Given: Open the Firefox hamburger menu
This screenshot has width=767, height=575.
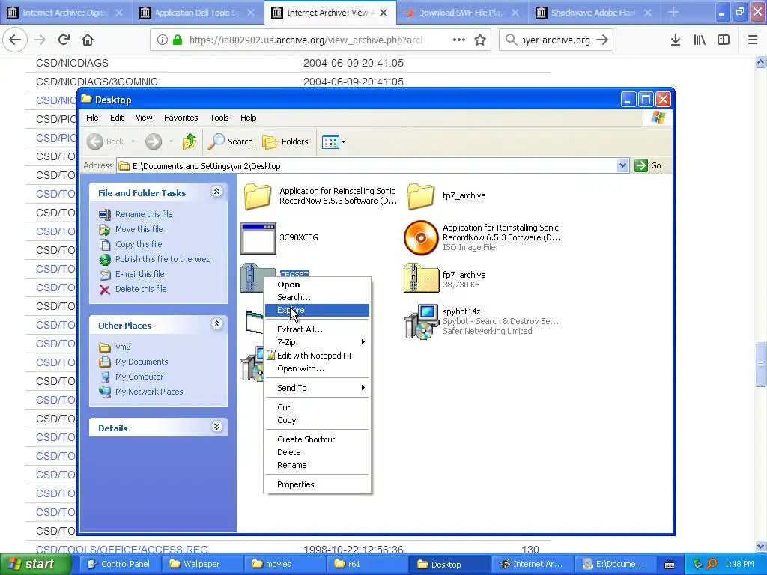Looking at the screenshot, I should click(752, 40).
